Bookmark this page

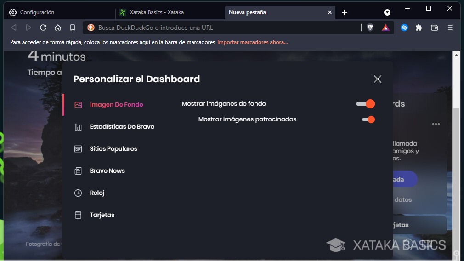(73, 28)
